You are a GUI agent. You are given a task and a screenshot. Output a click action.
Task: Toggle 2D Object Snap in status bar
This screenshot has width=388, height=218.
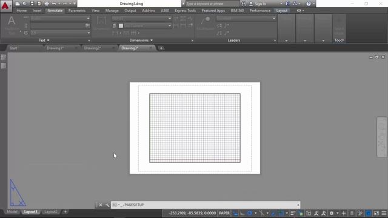click(x=281, y=213)
